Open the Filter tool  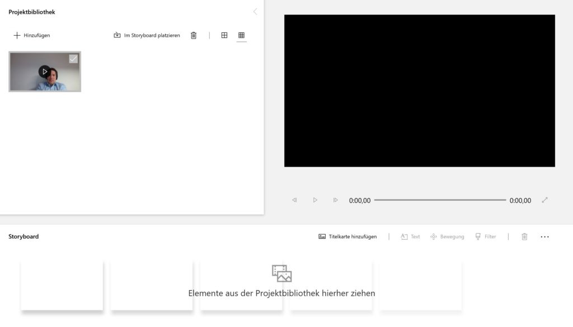tap(485, 236)
